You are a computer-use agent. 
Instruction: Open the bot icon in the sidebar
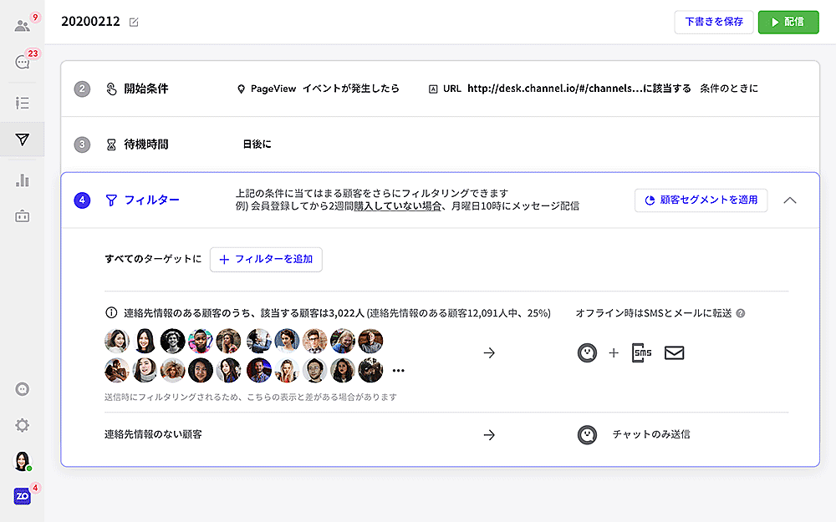click(x=23, y=216)
